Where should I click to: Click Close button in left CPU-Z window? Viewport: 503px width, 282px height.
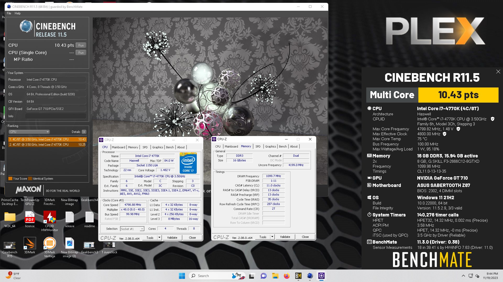click(192, 238)
